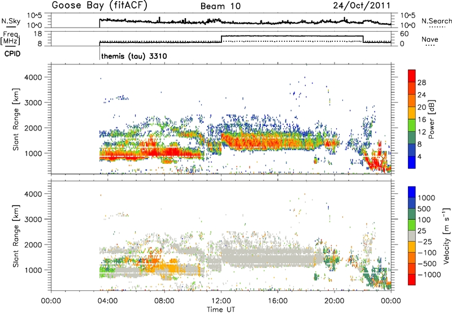Click the "500" Velocity colorbar tick label
The width and height of the screenshot is (452, 313).
[x=424, y=208]
